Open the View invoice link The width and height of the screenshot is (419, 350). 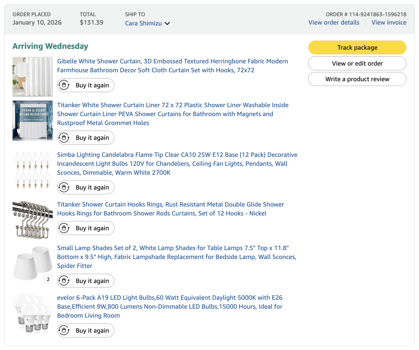point(389,23)
